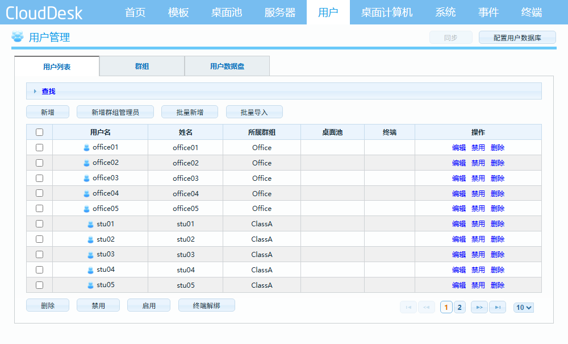Click the user icon next to office03
The image size is (568, 344).
86,179
